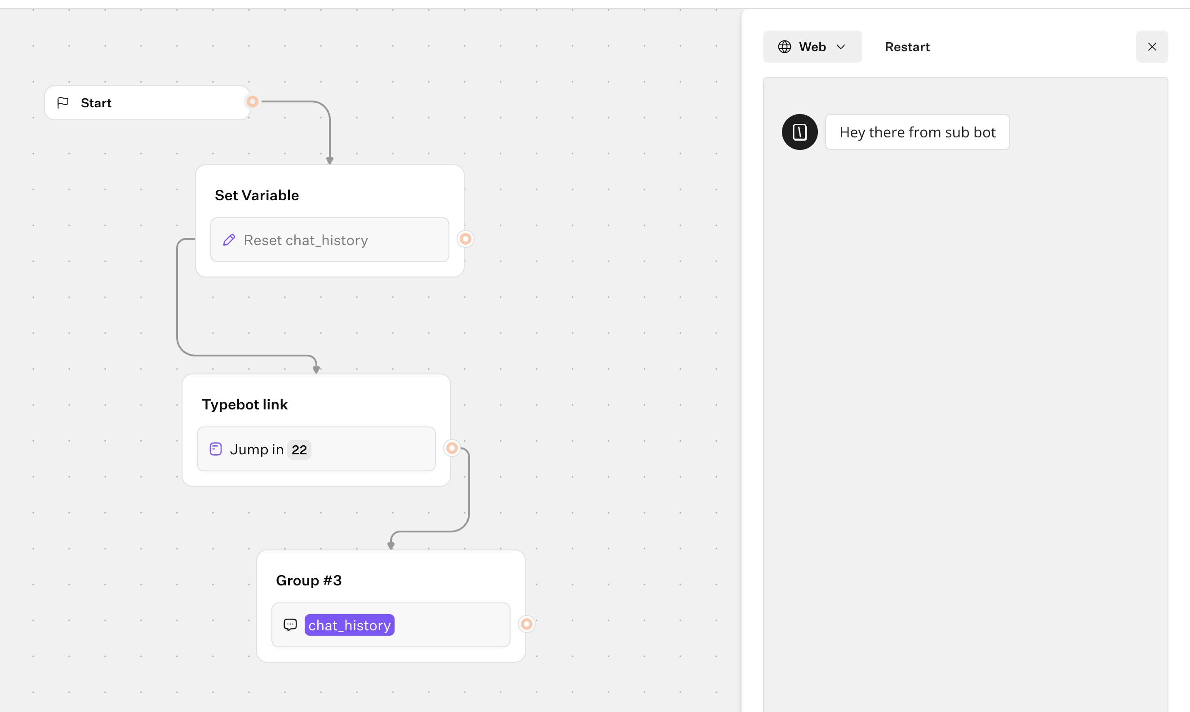Click the Jump in 22 output connector
This screenshot has width=1190, height=712.
pyautogui.click(x=452, y=448)
